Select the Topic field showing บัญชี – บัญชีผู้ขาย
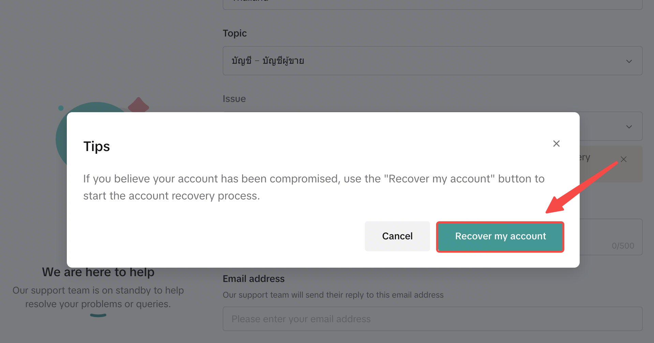This screenshot has width=654, height=343. [x=432, y=61]
